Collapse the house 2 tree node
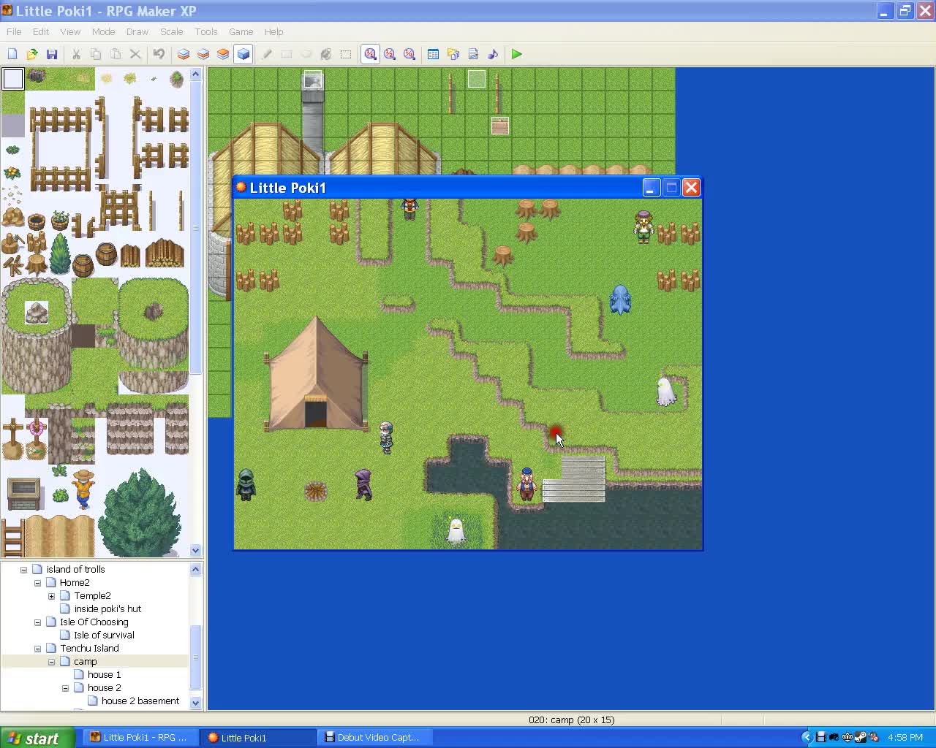The height and width of the screenshot is (748, 936). tap(65, 688)
